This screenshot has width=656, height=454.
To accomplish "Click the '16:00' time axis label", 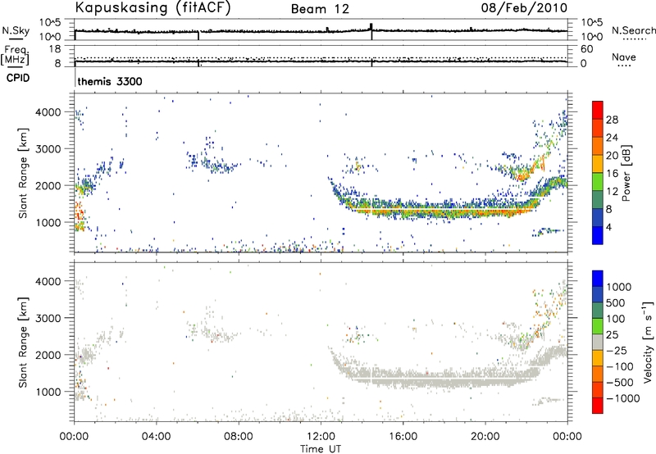I will [403, 437].
